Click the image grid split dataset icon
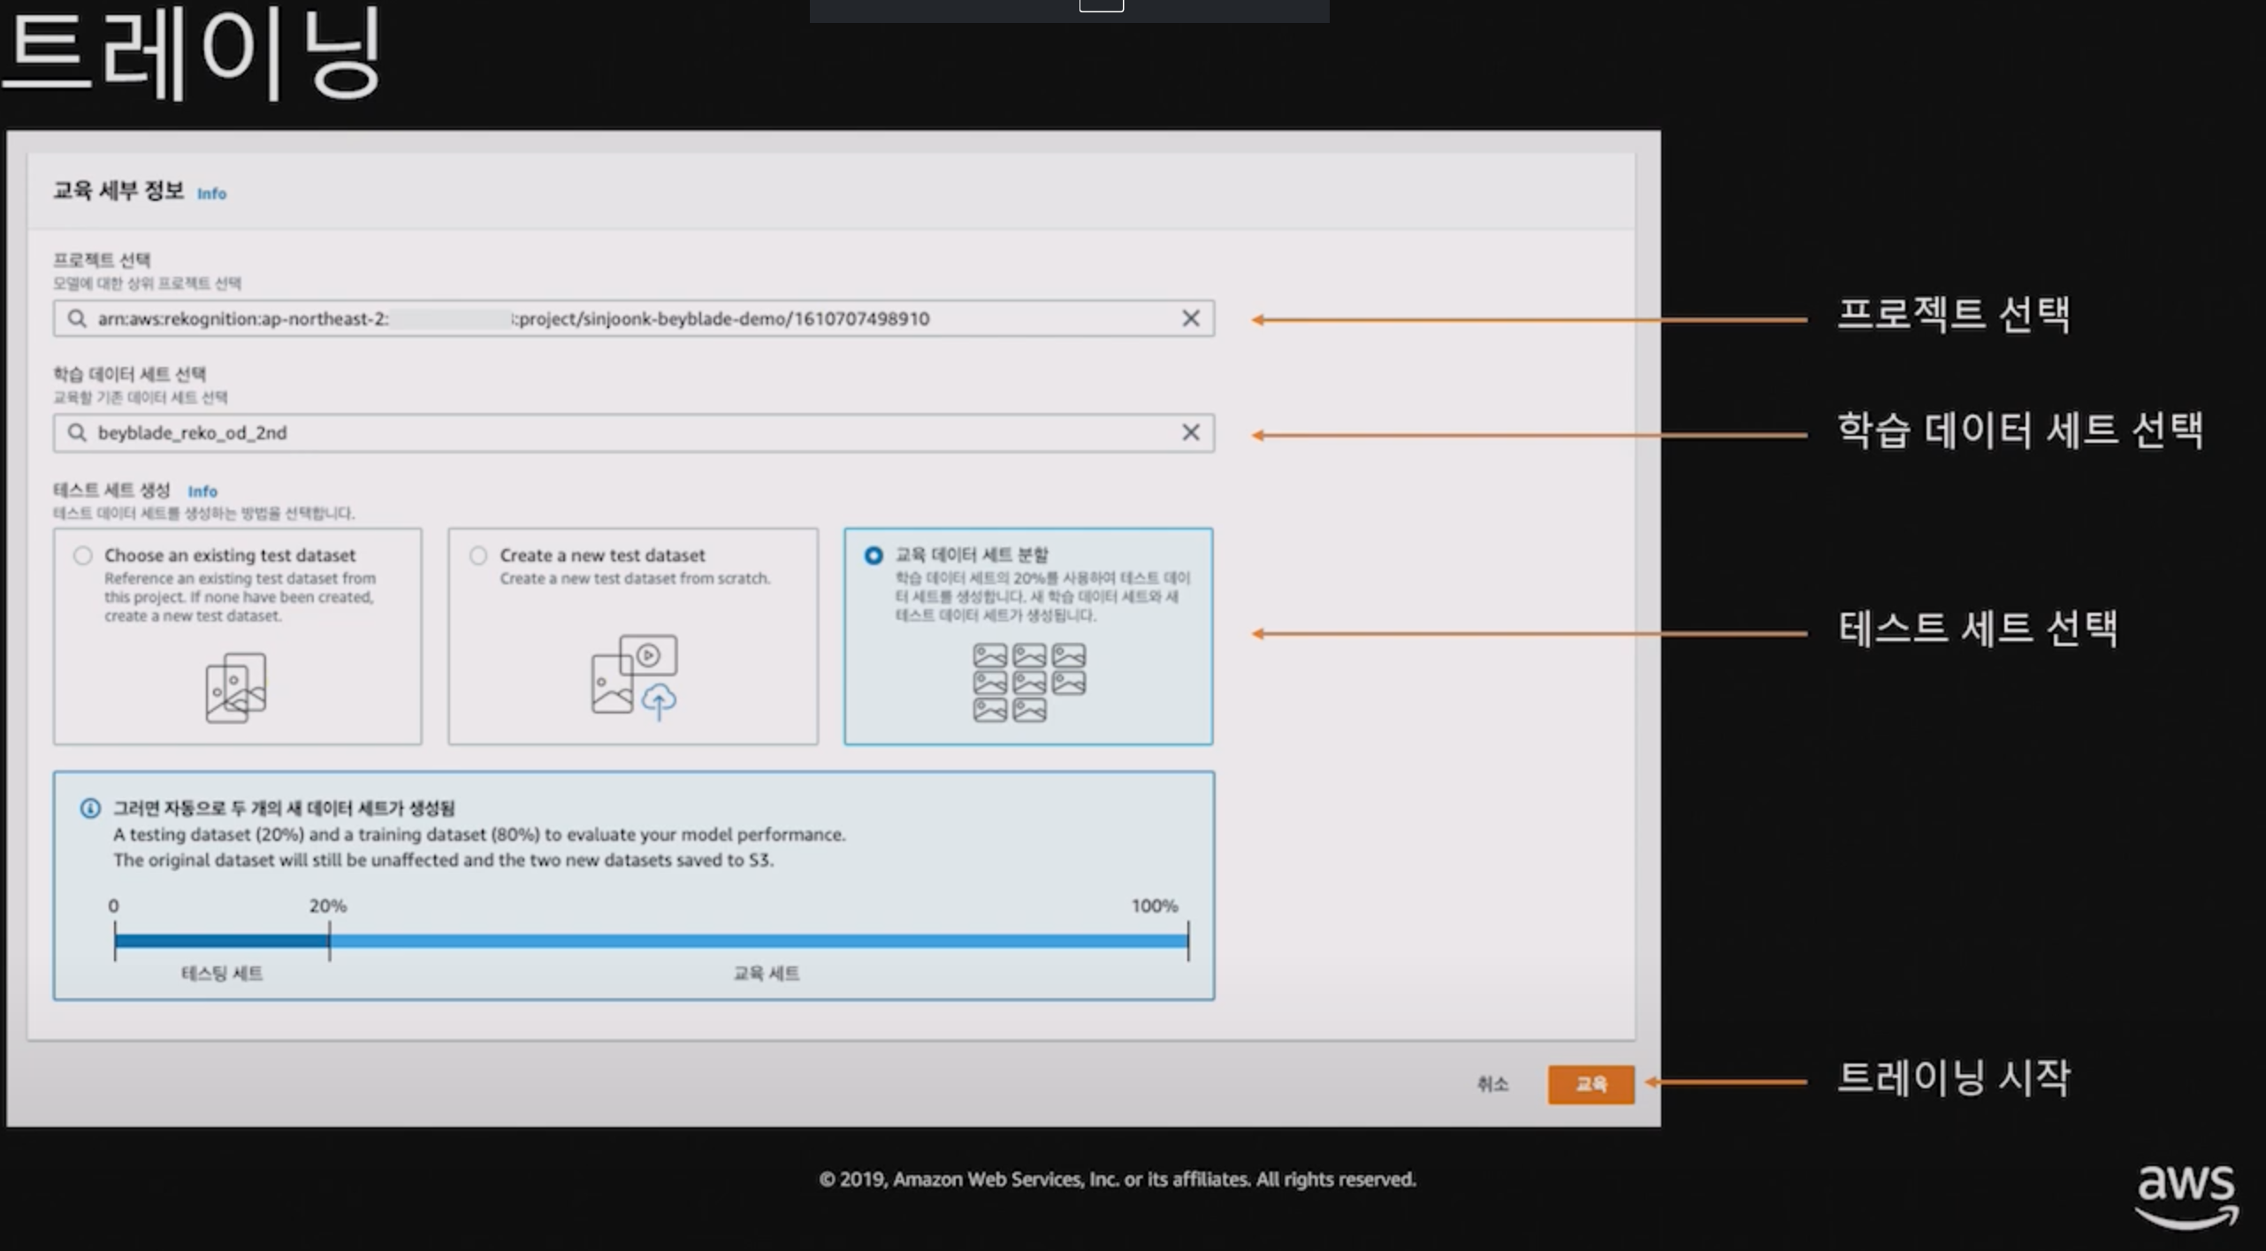The width and height of the screenshot is (2266, 1251). 1028,682
